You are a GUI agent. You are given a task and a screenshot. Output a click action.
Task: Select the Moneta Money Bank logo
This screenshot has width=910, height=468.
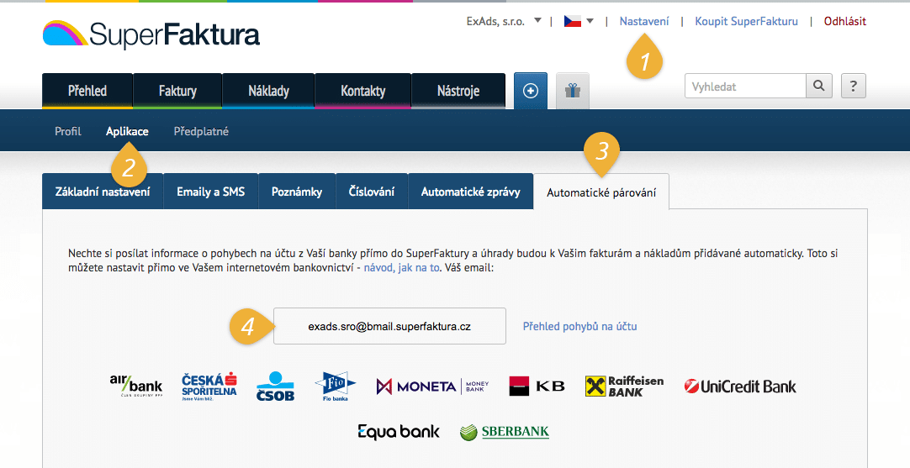(x=432, y=386)
